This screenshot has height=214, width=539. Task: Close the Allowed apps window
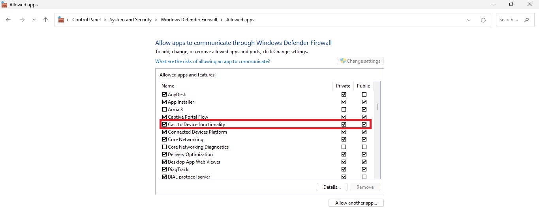530,4
